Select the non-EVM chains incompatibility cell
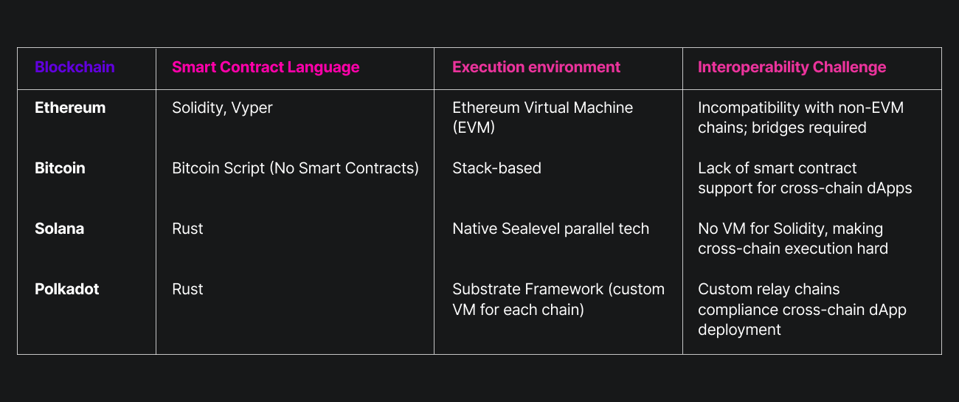 click(800, 117)
